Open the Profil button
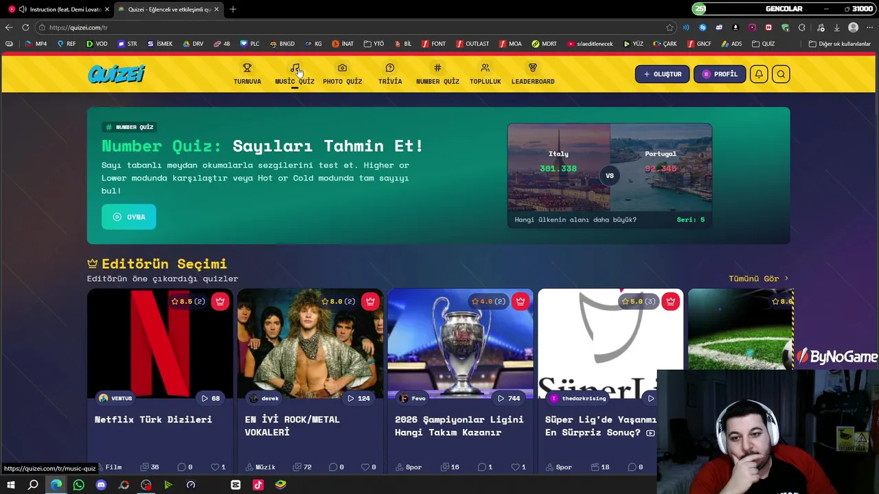This screenshot has width=879, height=494. [720, 74]
